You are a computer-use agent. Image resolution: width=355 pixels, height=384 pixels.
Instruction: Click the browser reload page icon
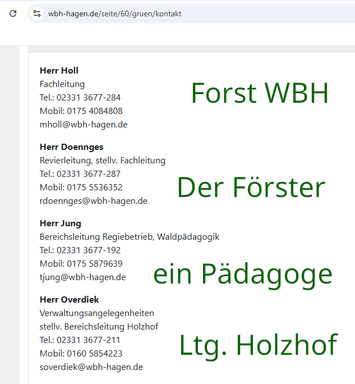tap(13, 13)
